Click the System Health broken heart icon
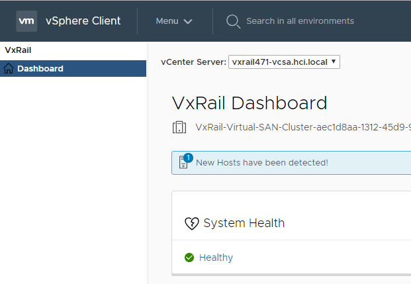 (x=192, y=223)
